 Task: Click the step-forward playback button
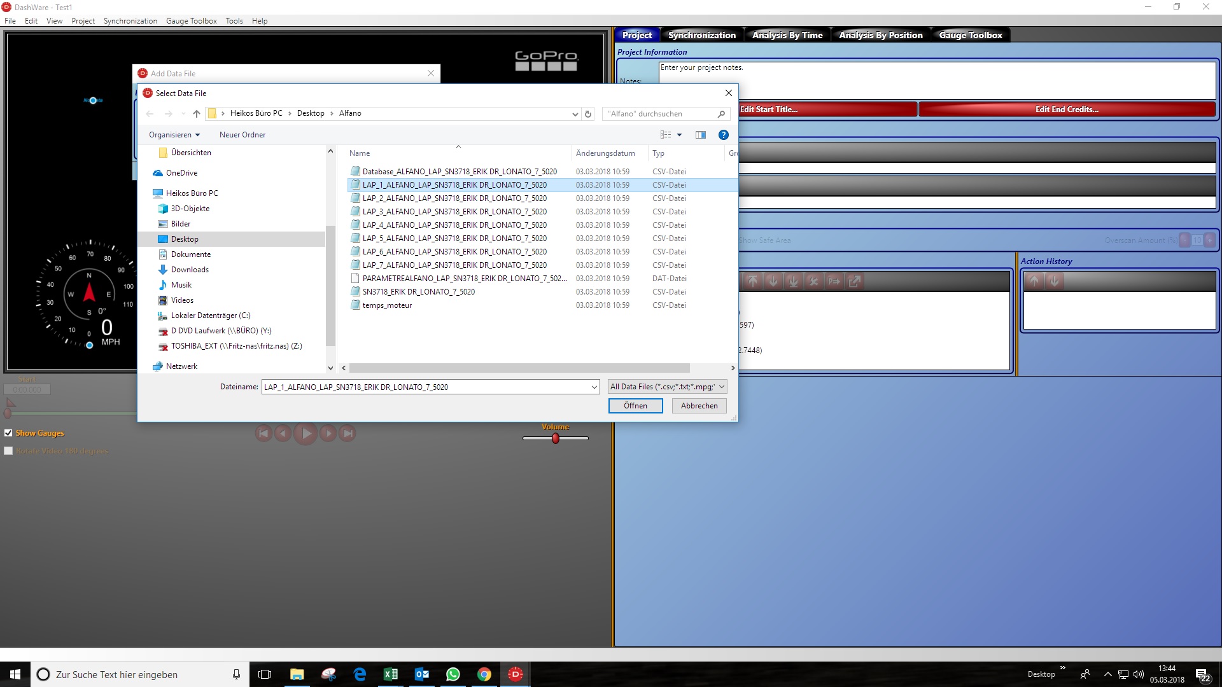point(328,434)
